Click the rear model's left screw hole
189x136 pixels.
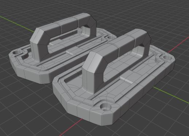tap(17, 53)
